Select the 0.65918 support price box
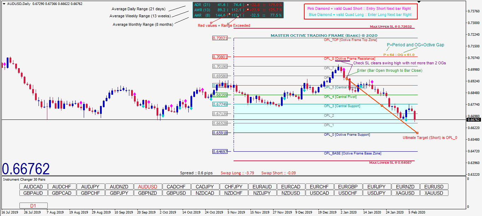The image size is (482, 216). [220, 133]
